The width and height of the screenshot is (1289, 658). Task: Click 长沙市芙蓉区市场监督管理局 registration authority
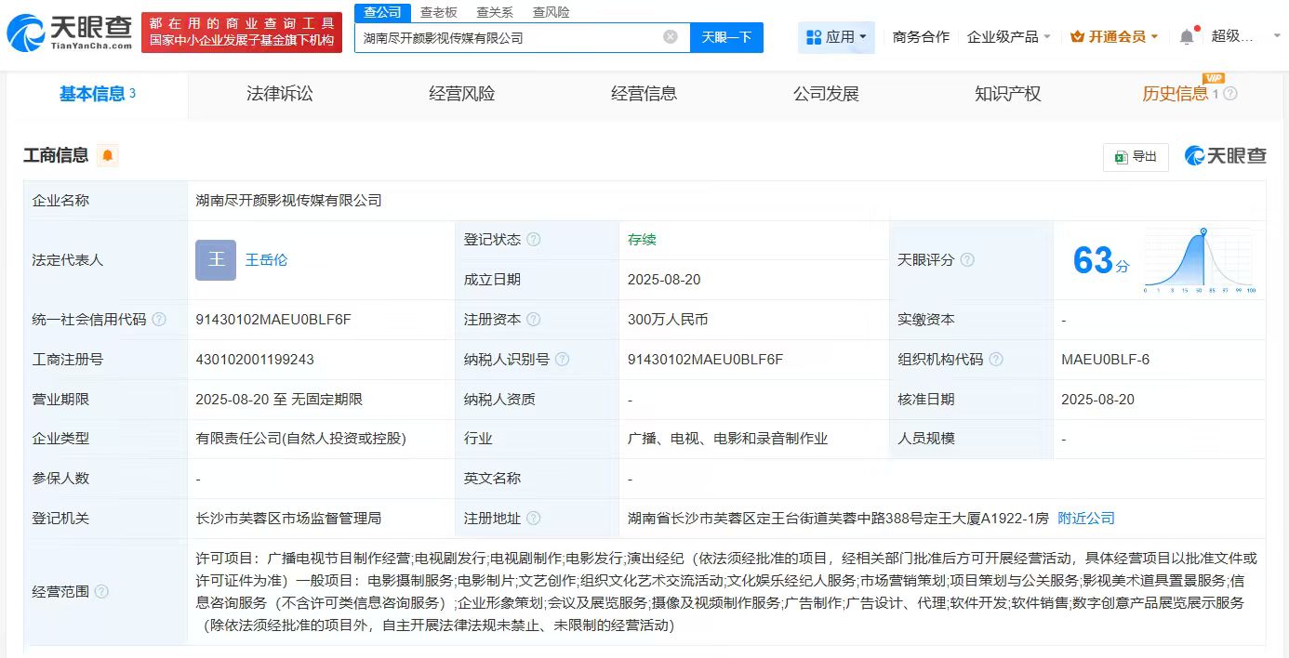click(288, 519)
